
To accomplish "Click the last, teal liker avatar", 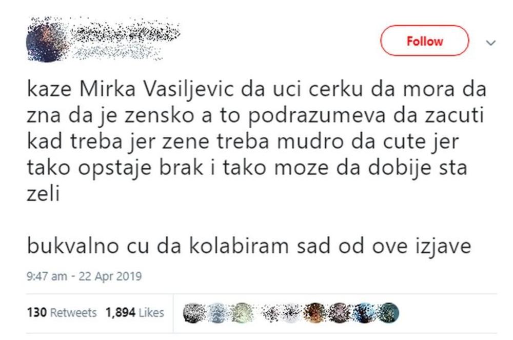I will (x=388, y=312).
